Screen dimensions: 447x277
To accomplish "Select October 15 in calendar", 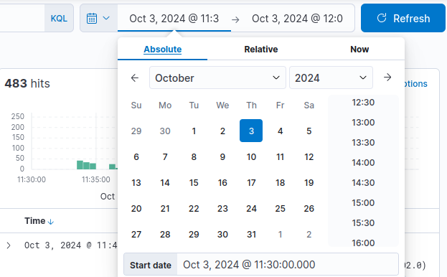I will [194, 183].
